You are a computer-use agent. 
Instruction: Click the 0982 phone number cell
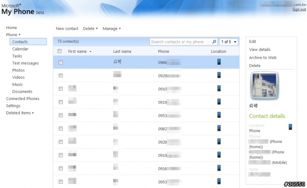pos(169,129)
